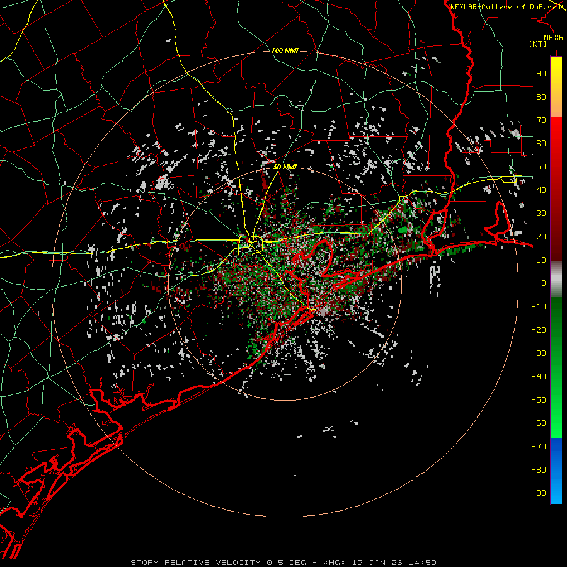Select the "20" value on the velocity scale
Image resolution: width=567 pixels, height=567 pixels.
click(541, 237)
